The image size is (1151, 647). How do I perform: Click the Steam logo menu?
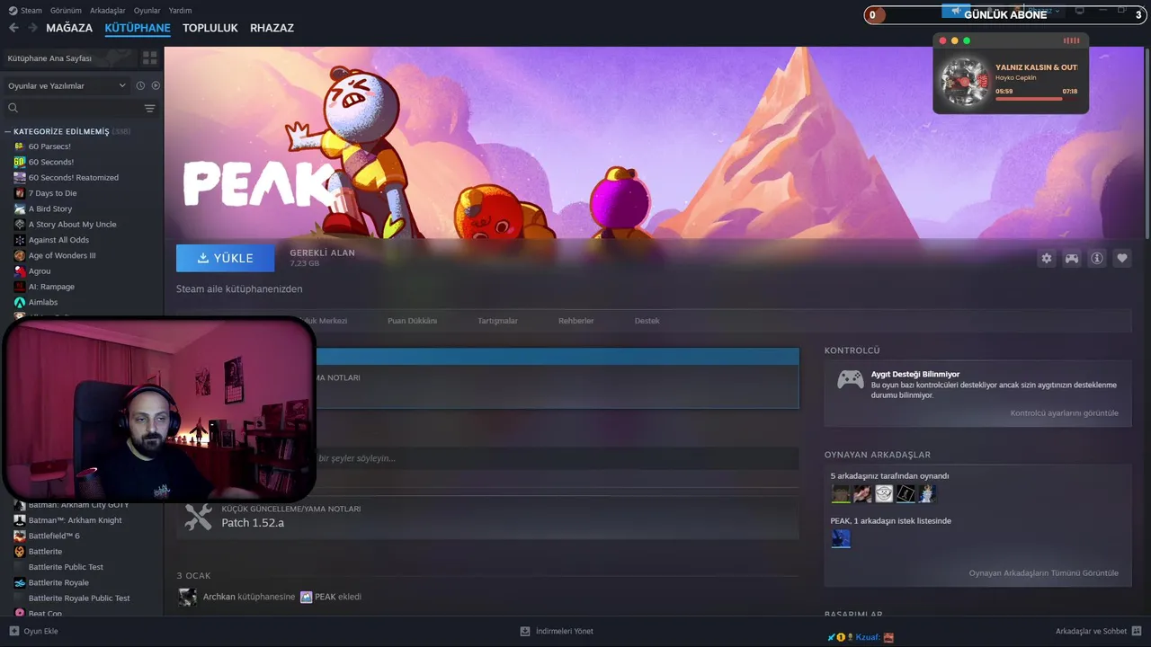point(13,11)
